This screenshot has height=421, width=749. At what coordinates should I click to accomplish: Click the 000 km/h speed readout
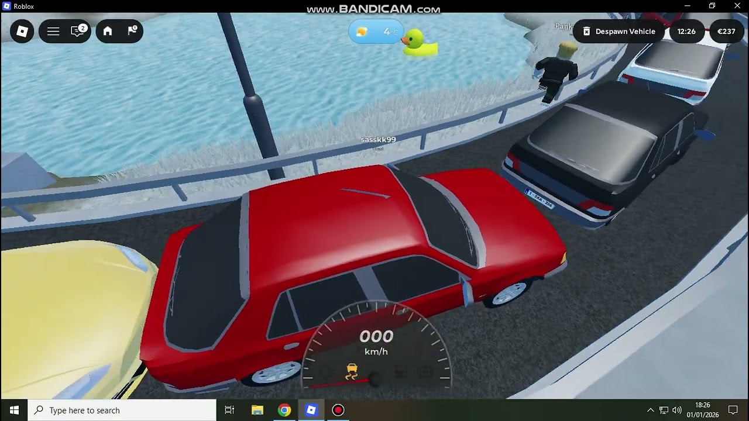pos(376,341)
